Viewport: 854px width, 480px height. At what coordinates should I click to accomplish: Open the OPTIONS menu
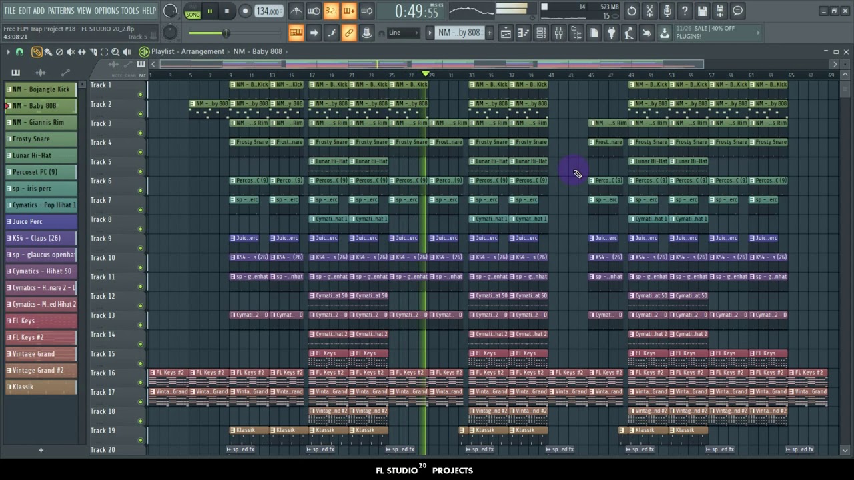pos(106,11)
